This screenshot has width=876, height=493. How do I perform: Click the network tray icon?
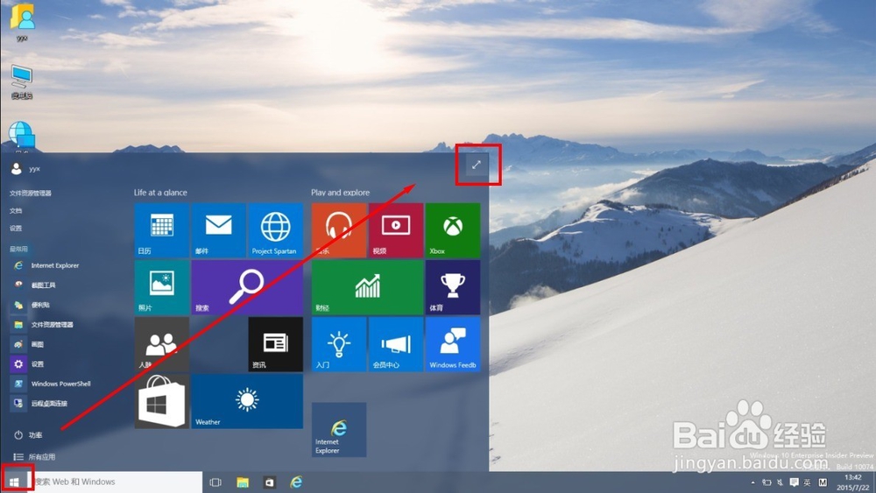point(766,482)
